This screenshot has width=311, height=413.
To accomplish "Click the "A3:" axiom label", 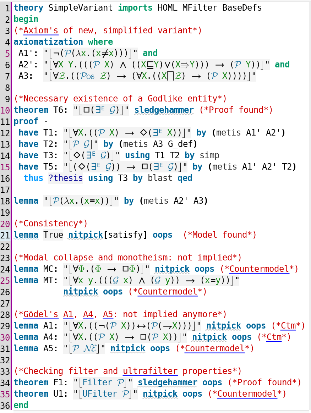I will click(26, 76).
